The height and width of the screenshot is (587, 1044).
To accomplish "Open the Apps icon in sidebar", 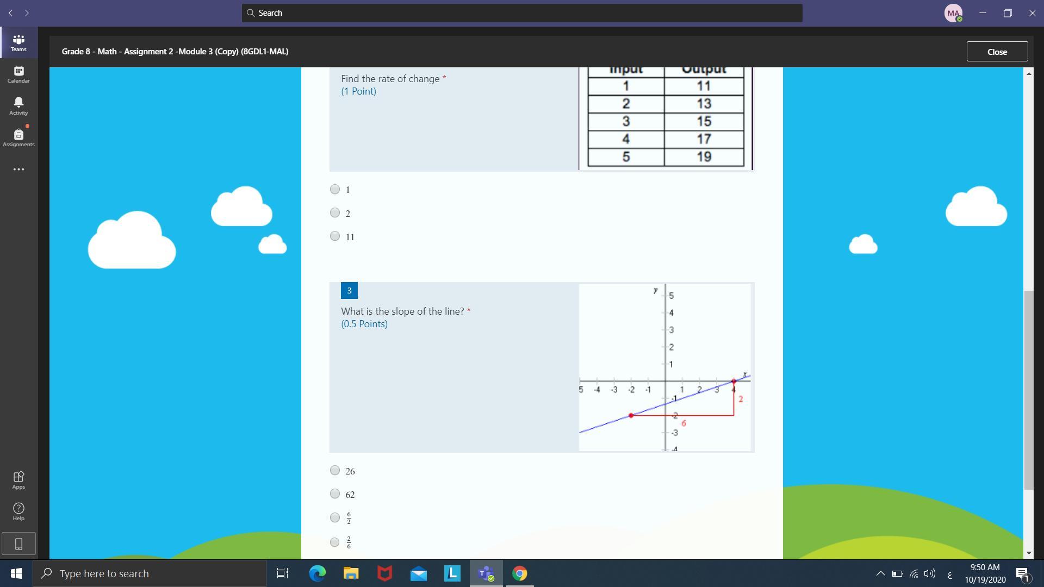I will (x=18, y=480).
